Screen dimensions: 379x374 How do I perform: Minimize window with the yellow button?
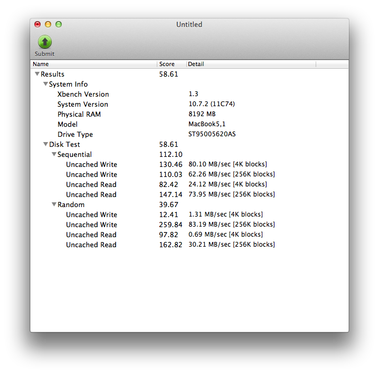[48, 24]
